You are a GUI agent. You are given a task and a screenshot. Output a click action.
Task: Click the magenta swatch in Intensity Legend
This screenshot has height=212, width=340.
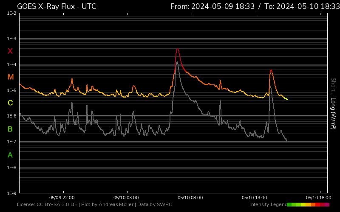(x=327, y=205)
